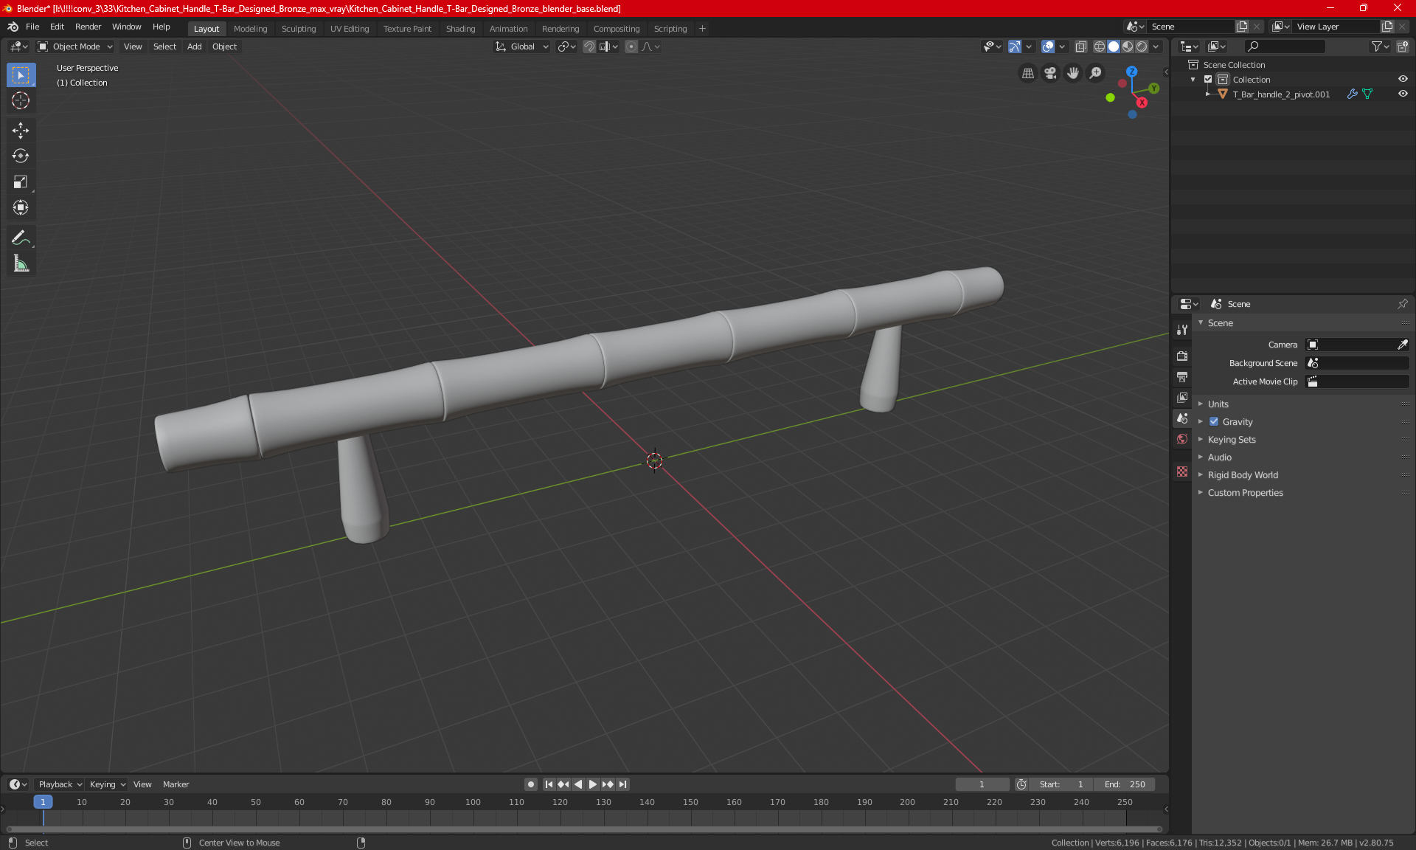1416x850 pixels.
Task: Open the Object Mode dropdown
Action: pos(75,46)
